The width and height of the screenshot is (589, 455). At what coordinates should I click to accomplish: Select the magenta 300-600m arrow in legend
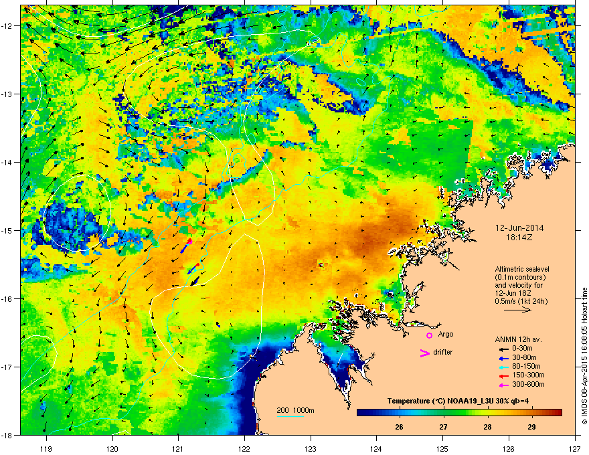(503, 385)
